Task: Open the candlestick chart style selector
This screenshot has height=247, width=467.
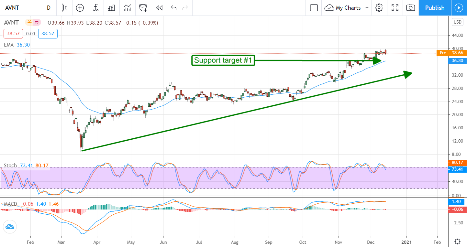Action: click(x=64, y=8)
